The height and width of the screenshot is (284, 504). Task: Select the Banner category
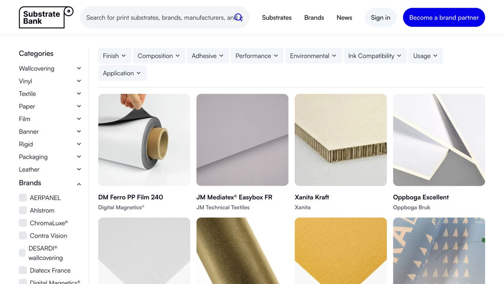(x=29, y=131)
